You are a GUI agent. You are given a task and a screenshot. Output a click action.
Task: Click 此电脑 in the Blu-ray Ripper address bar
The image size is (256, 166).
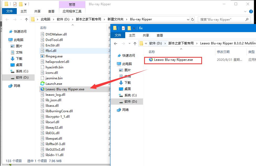click(x=46, y=19)
